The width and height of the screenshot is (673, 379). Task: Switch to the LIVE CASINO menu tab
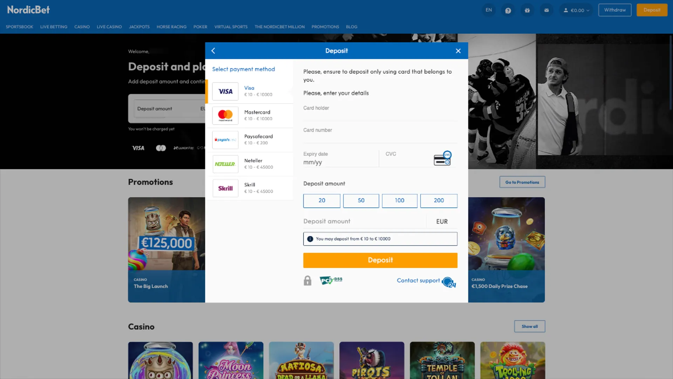point(109,27)
